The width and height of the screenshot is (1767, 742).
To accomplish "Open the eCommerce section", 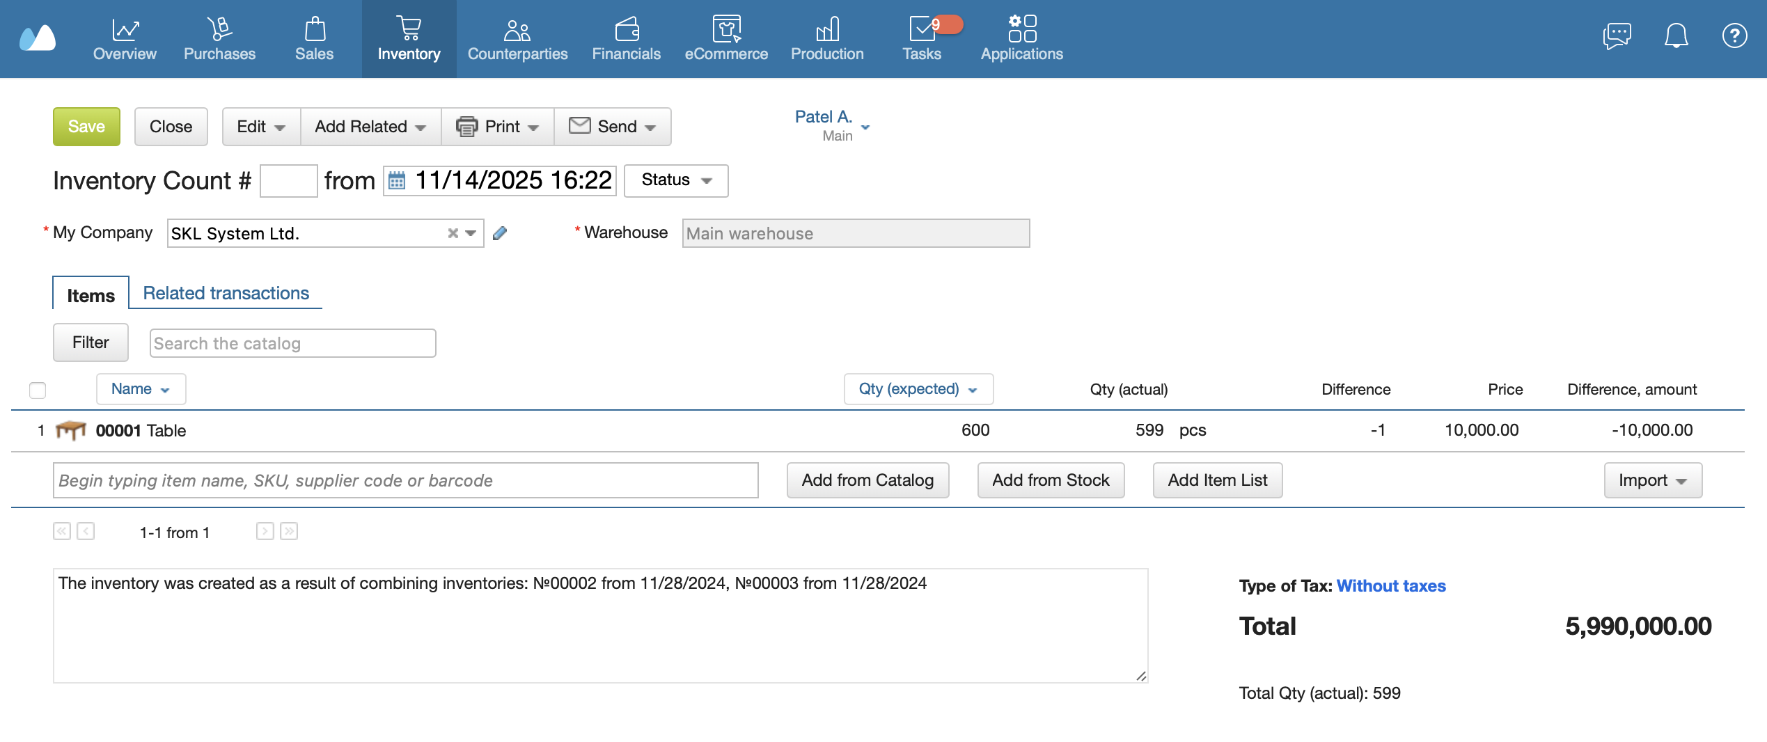I will [726, 39].
